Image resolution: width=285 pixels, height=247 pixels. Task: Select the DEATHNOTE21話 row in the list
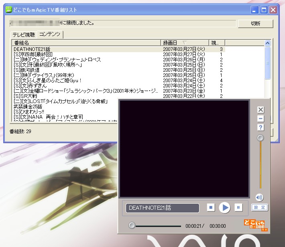pyautogui.click(x=119, y=49)
